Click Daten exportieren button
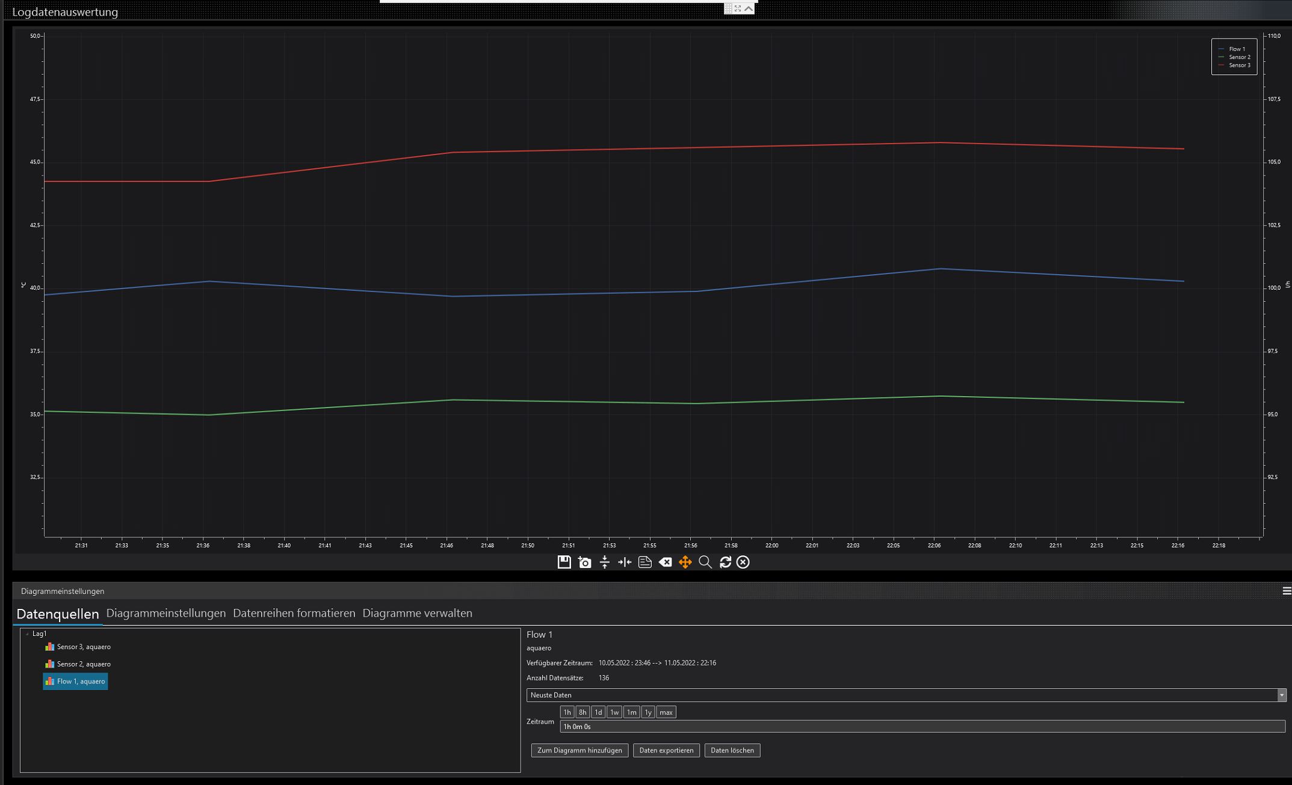 pyautogui.click(x=666, y=750)
